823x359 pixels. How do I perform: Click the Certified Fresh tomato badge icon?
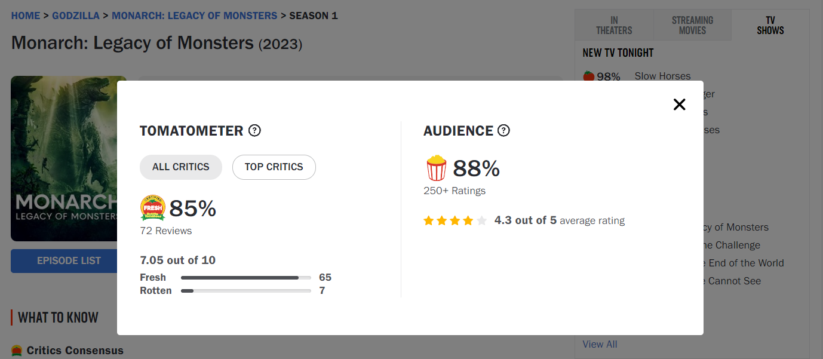coord(152,208)
